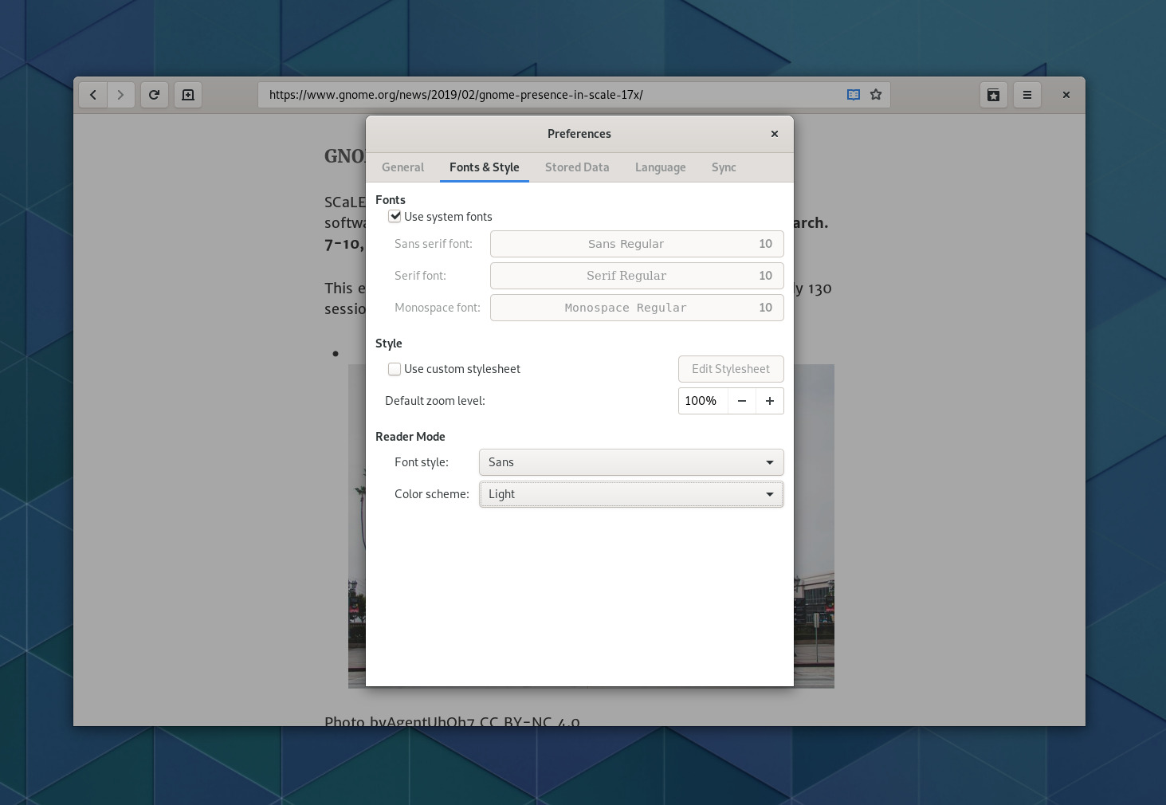Screen dimensions: 1166x805
Task: Click the Edit Stylesheet button
Action: (730, 369)
